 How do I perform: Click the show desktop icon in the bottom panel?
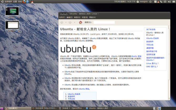click(2, 108)
